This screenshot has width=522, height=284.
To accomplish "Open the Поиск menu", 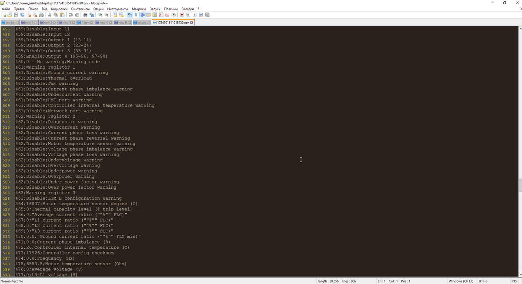I will pyautogui.click(x=33, y=9).
